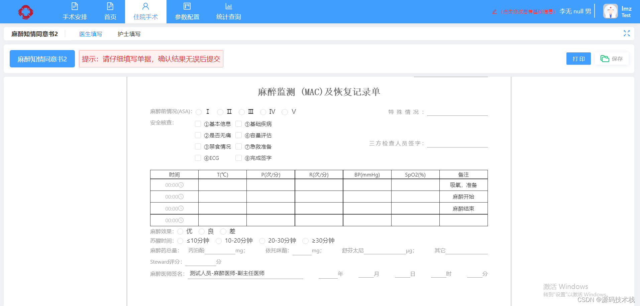Click the blue 麻醉知情同意书2 button
The image size is (640, 306).
pyautogui.click(x=42, y=59)
